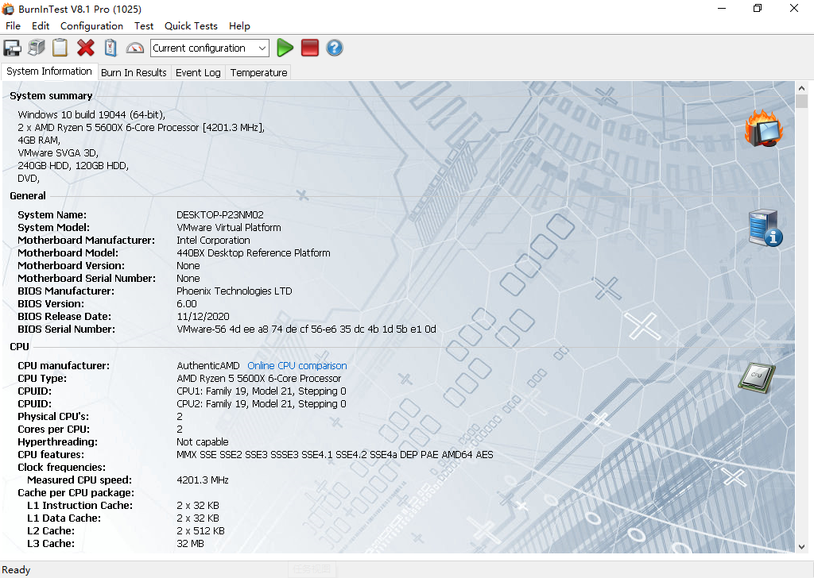
Task: Open test selection checklist icon
Action: pos(110,48)
